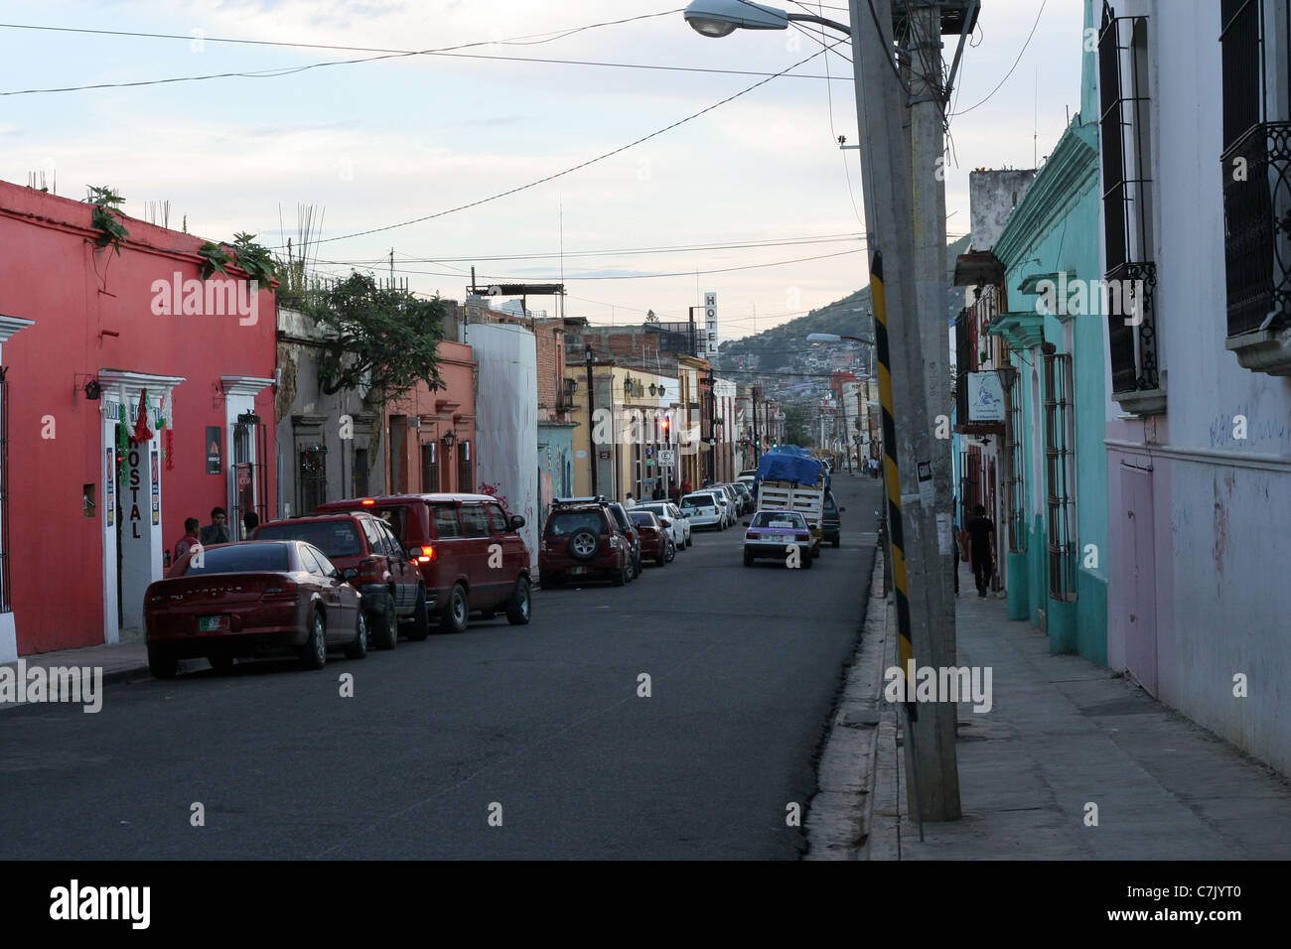Click the HOSTAL sign on red building
This screenshot has width=1291, height=949.
(x=133, y=490)
